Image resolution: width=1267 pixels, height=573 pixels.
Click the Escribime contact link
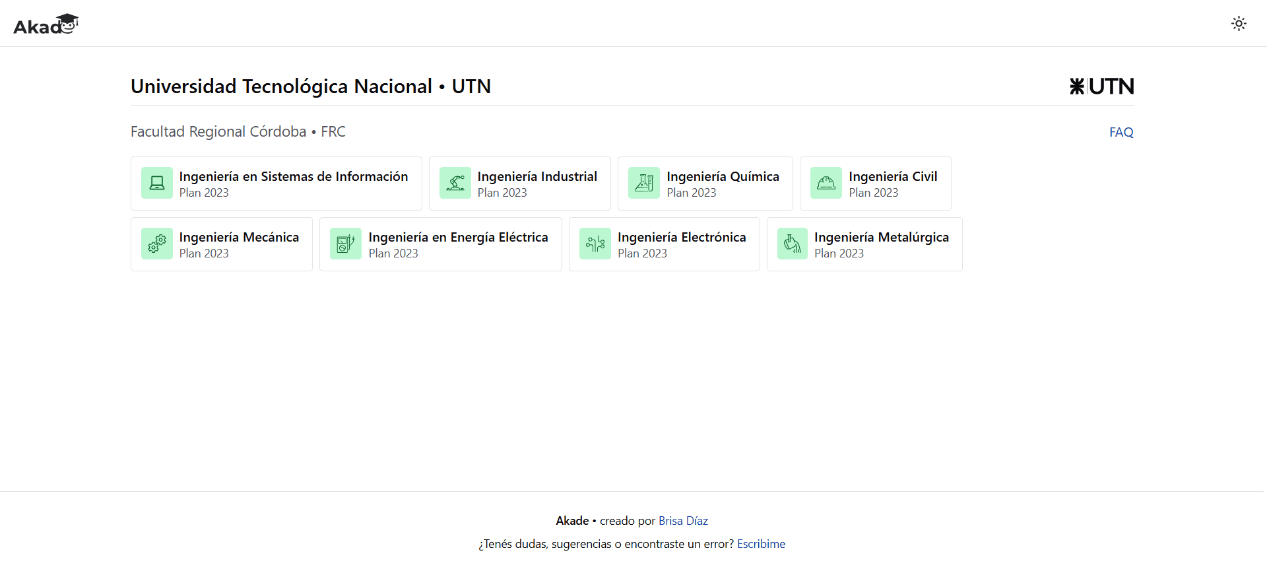[761, 544]
